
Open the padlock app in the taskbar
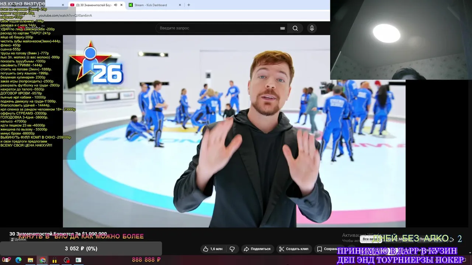click(x=55, y=260)
